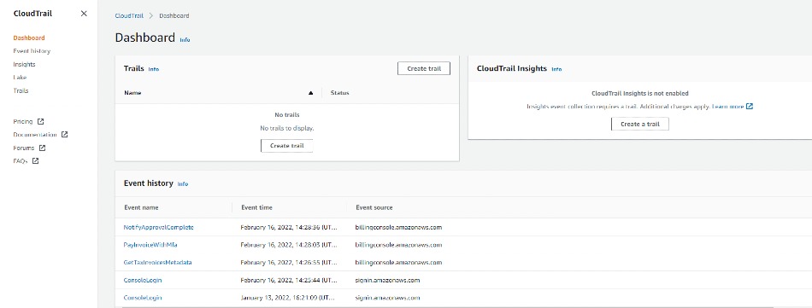Sort the trails by Name column
The image size is (812, 308).
point(132,93)
